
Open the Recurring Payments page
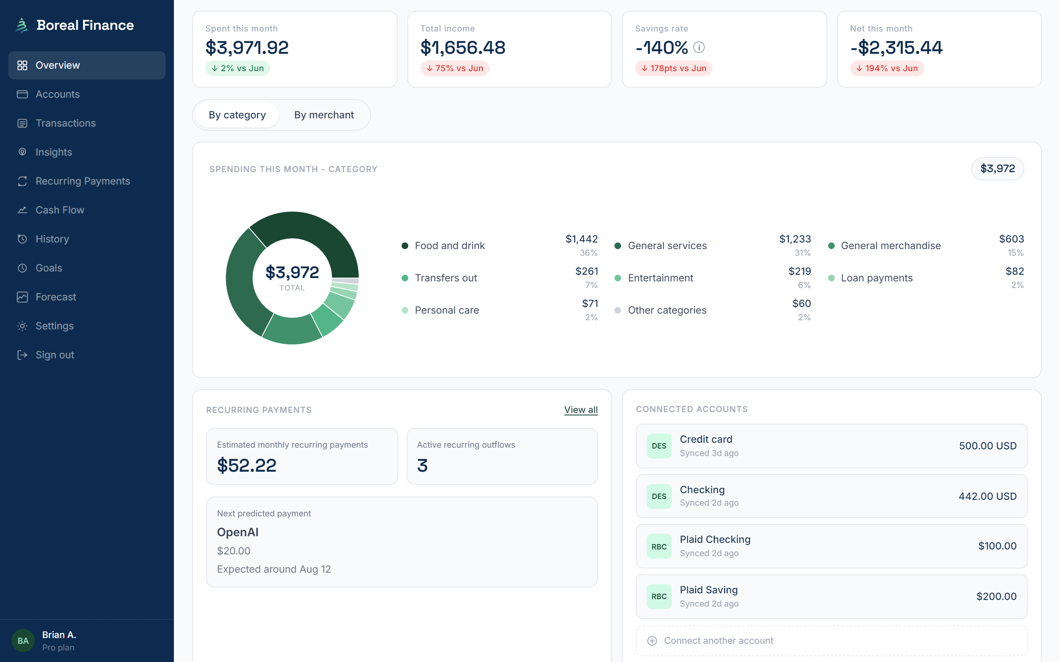[87, 181]
